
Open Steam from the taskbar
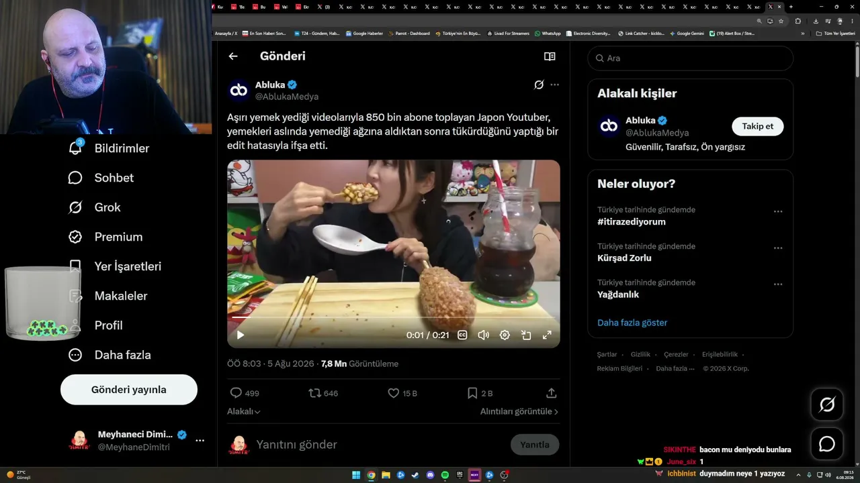pyautogui.click(x=415, y=475)
